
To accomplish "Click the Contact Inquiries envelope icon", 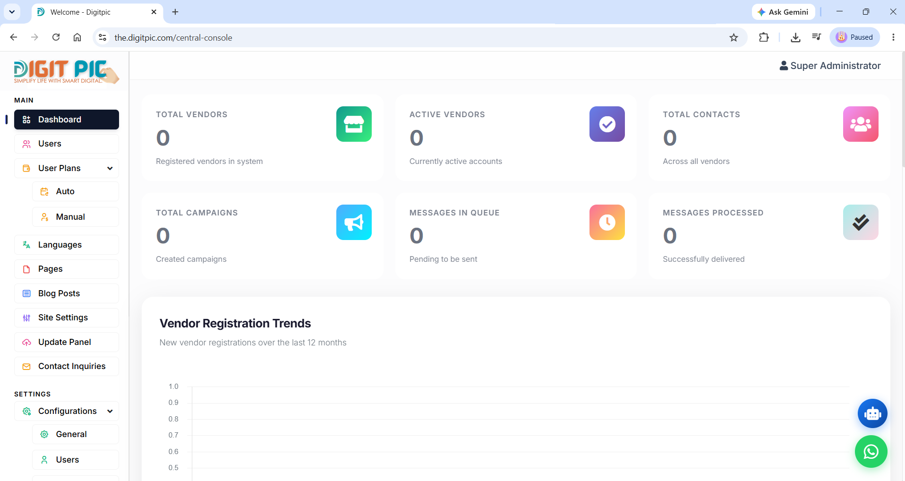I will coord(26,366).
